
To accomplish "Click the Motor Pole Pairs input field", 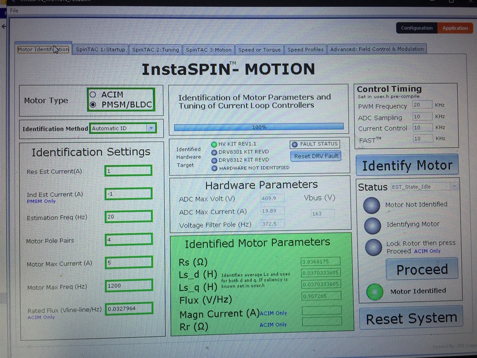I will (x=129, y=239).
